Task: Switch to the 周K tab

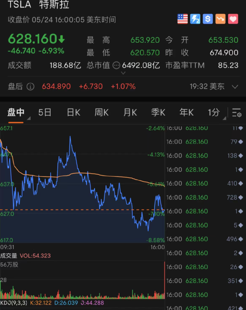Action: [102, 113]
